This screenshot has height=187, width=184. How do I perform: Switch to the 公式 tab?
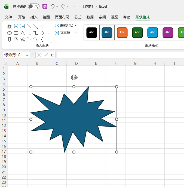78,17
